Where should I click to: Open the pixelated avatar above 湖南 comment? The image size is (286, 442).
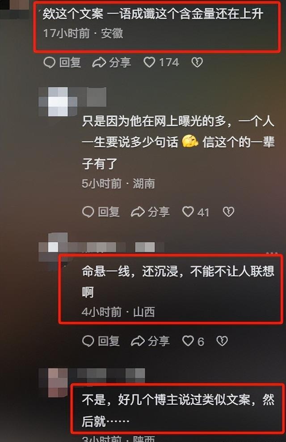click(x=58, y=102)
